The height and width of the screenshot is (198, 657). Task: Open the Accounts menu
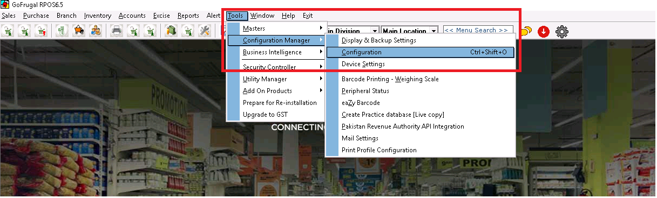click(132, 16)
